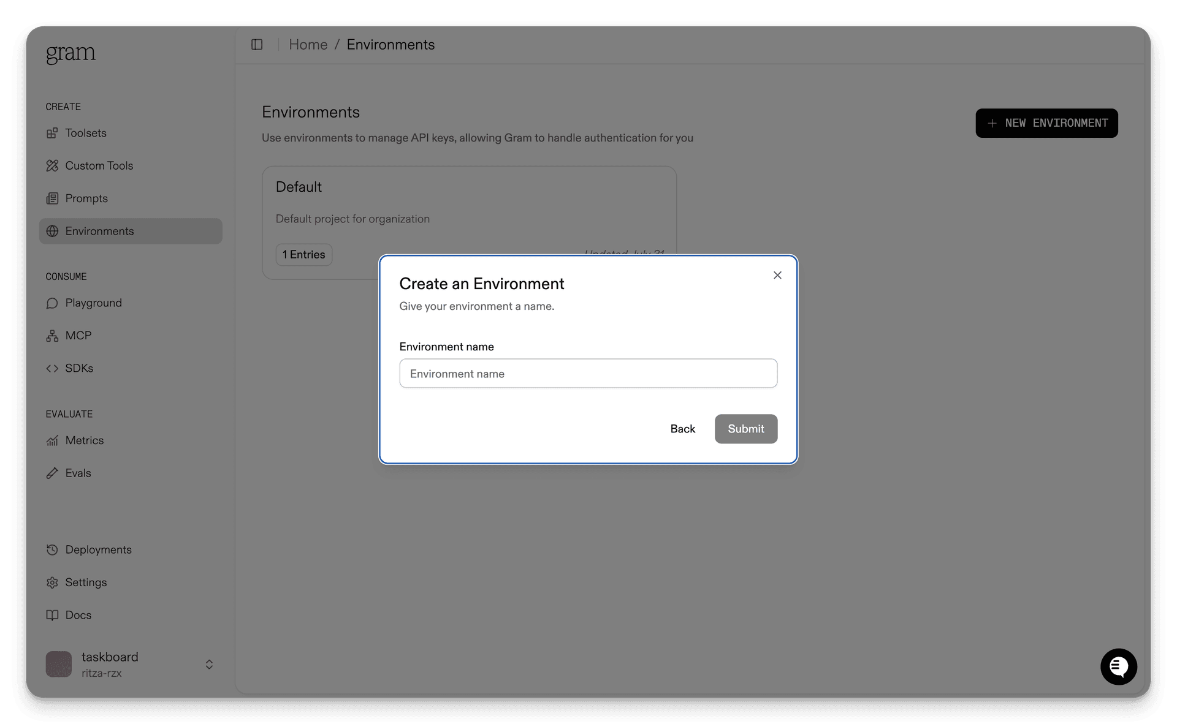The image size is (1177, 724).
Task: Click the Prompts icon
Action: click(53, 198)
